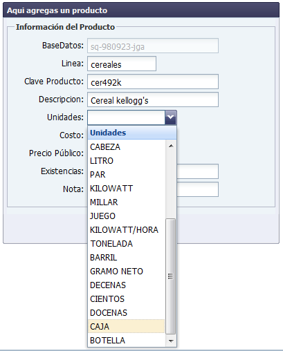Select CAJA from the units list

click(126, 326)
